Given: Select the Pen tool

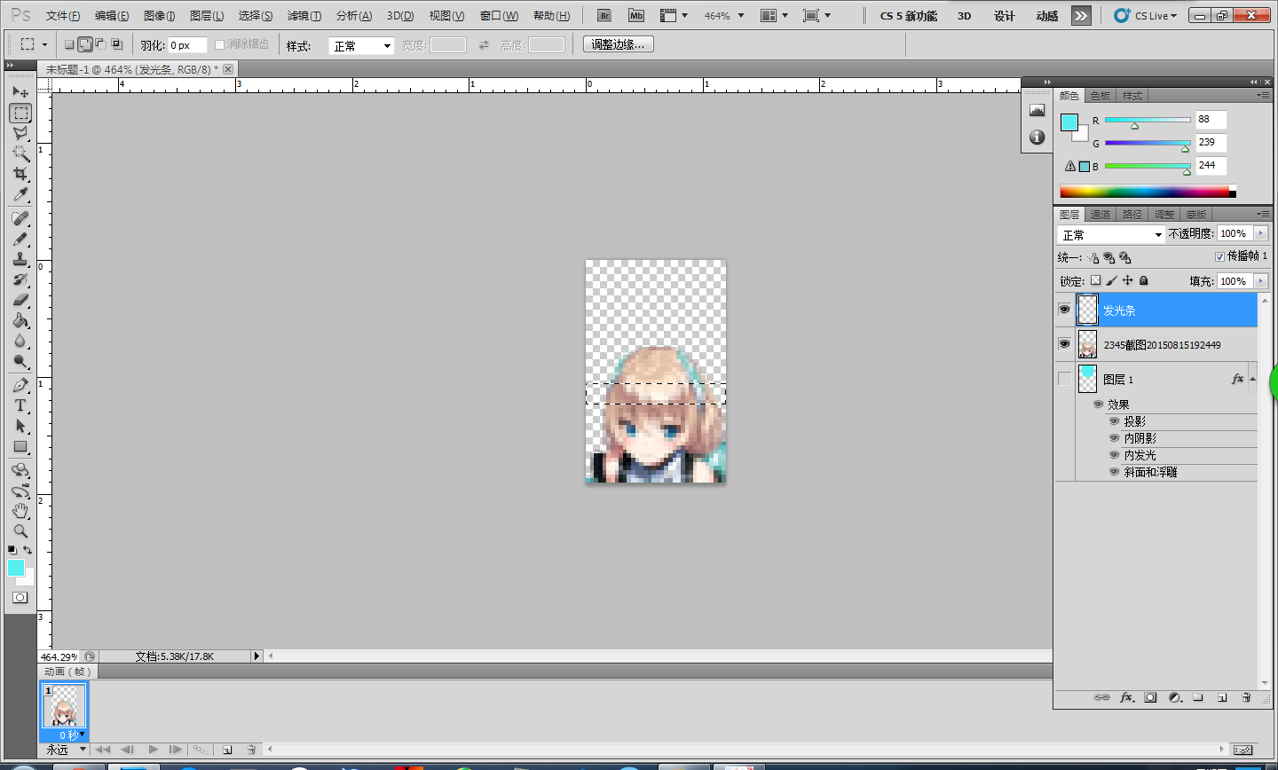Looking at the screenshot, I should click(20, 385).
